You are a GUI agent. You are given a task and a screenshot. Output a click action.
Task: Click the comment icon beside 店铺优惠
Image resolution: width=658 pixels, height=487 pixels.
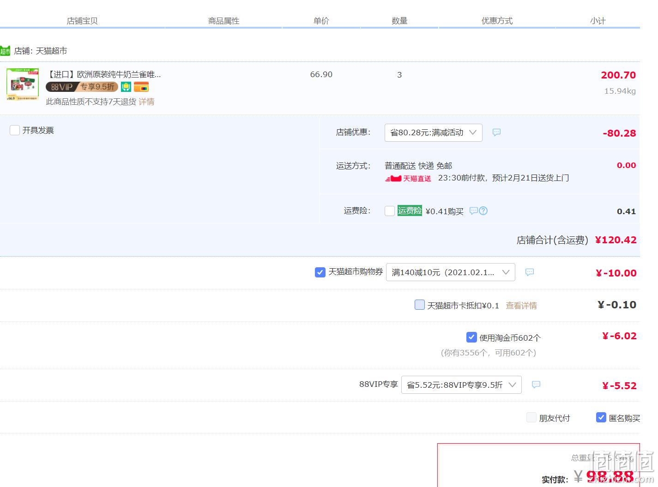pyautogui.click(x=496, y=132)
